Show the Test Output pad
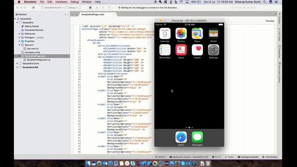The height and width of the screenshot is (167, 297). (270, 157)
